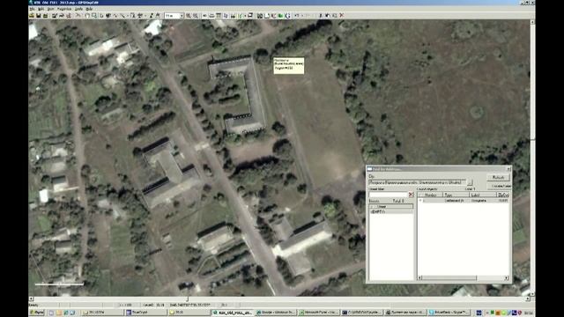This screenshot has height=317, width=564.
Task: Switch to the Skype taskbar item
Action: (449, 313)
